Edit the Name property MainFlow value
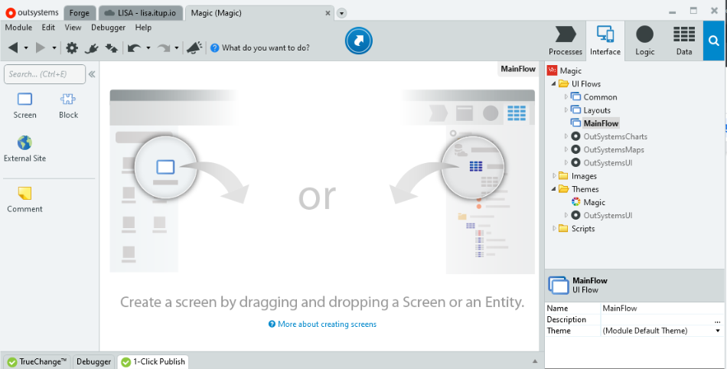This screenshot has width=727, height=369. point(662,309)
